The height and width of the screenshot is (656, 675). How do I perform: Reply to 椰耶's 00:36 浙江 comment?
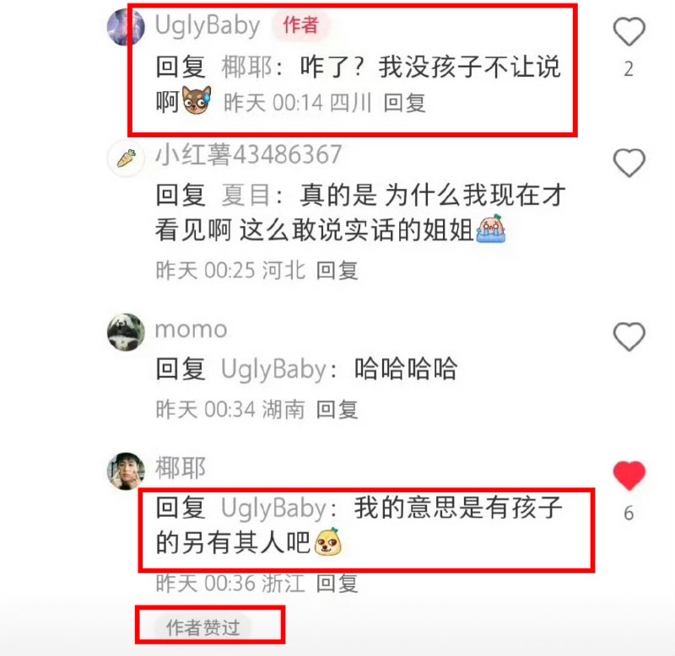click(337, 583)
